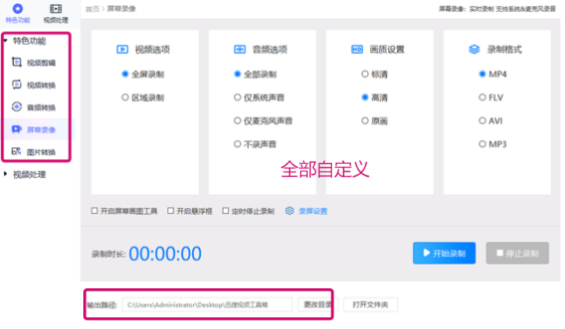
Task: Click the 停止录制 button
Action: (x=517, y=253)
